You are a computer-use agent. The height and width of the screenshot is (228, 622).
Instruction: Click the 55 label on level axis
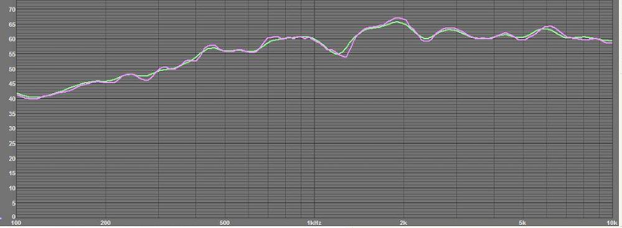point(12,54)
